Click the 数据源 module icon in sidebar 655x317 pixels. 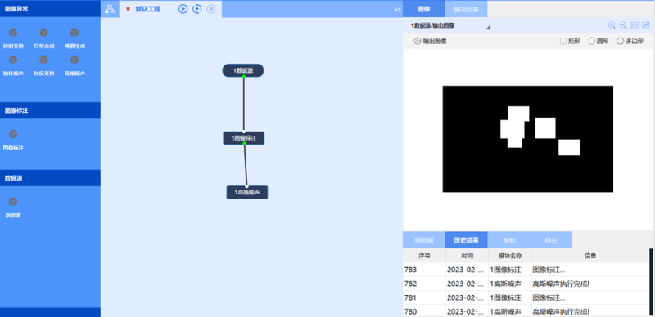pos(13,202)
